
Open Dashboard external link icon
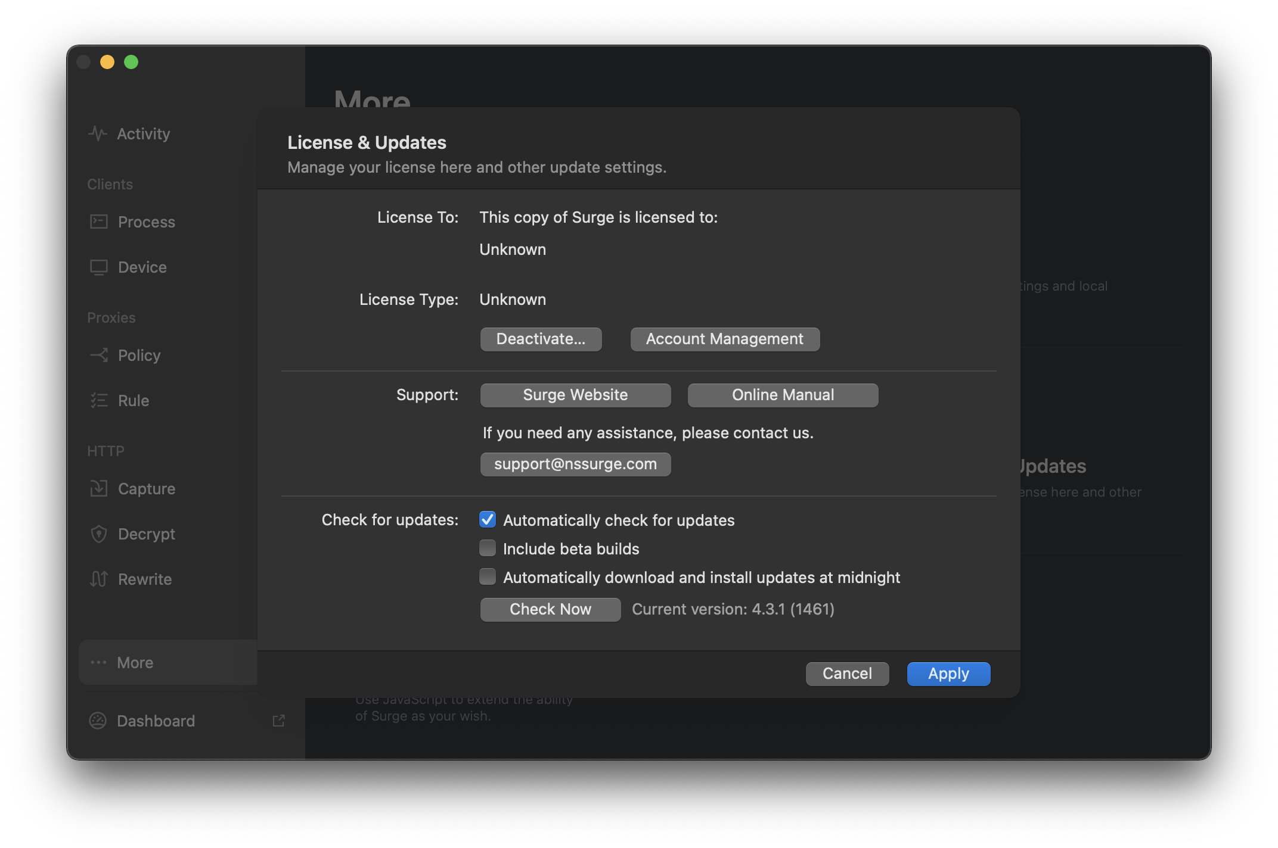tap(278, 721)
